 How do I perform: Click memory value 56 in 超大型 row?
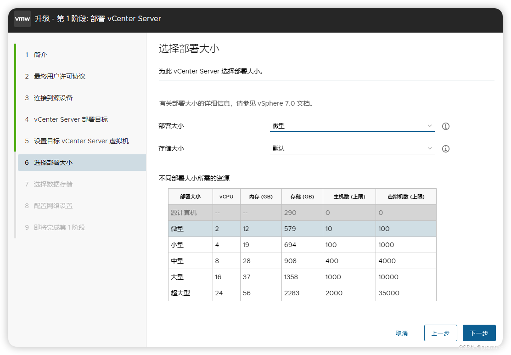click(x=247, y=293)
